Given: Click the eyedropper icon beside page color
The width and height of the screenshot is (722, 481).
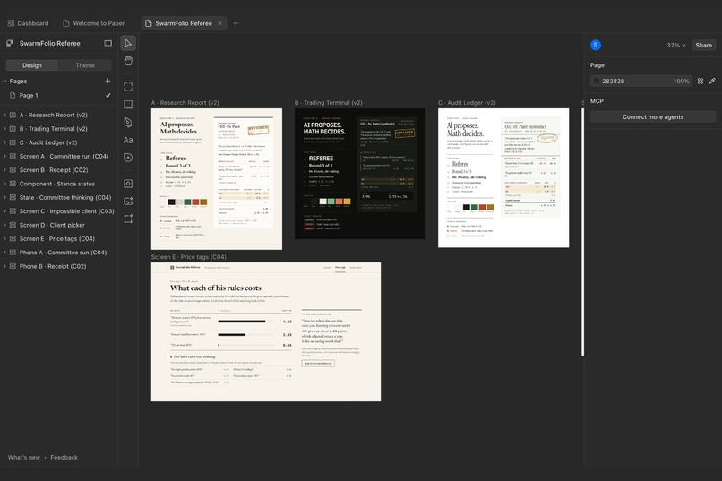Looking at the screenshot, I should coord(712,81).
